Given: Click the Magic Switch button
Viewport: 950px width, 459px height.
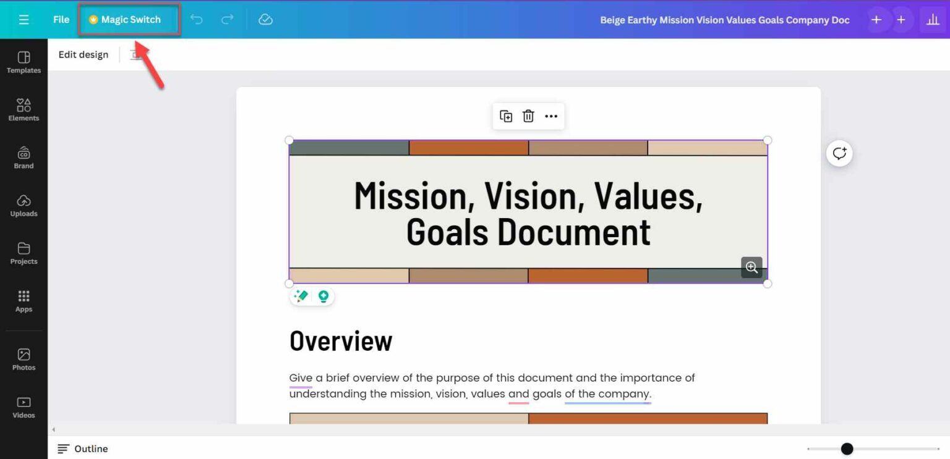Looking at the screenshot, I should coord(129,19).
